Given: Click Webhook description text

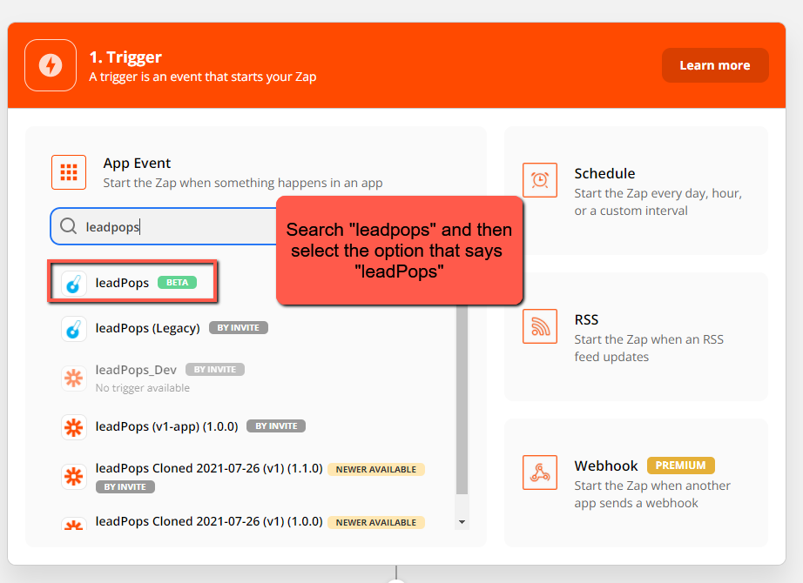Looking at the screenshot, I should pos(652,494).
